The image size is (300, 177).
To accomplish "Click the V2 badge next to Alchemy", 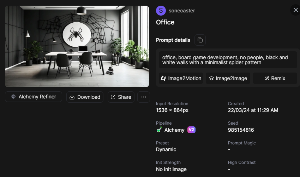I will click(x=191, y=130).
